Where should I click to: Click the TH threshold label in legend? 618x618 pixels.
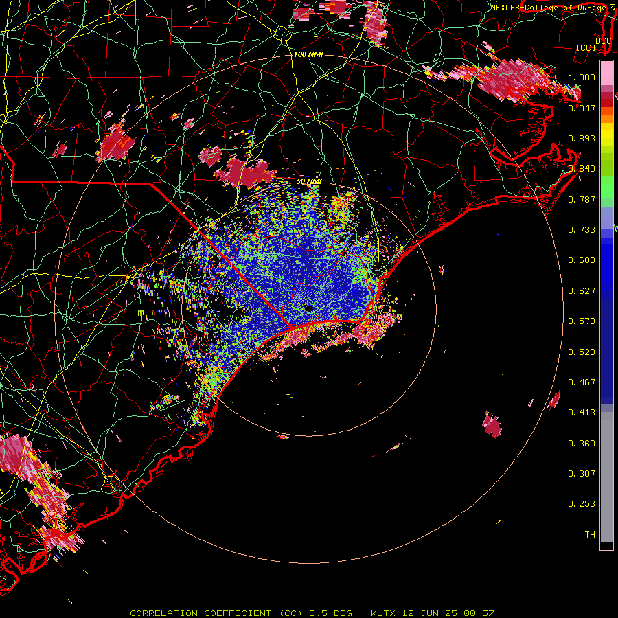(590, 534)
